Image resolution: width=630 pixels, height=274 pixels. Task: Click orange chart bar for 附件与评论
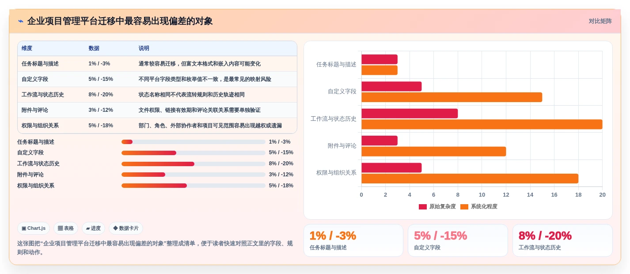(433, 152)
